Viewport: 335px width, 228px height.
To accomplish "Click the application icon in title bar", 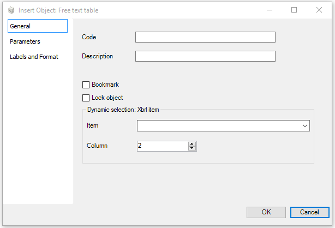I will coord(11,10).
